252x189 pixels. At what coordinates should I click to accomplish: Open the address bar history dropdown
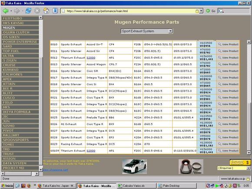[201, 11]
